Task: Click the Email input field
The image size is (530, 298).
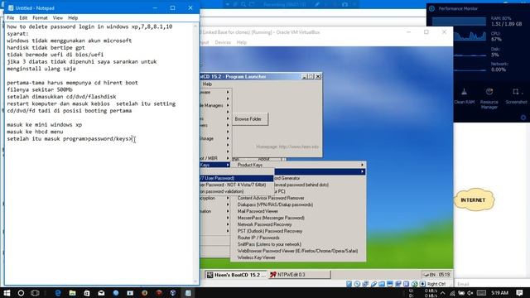Action: point(491,283)
